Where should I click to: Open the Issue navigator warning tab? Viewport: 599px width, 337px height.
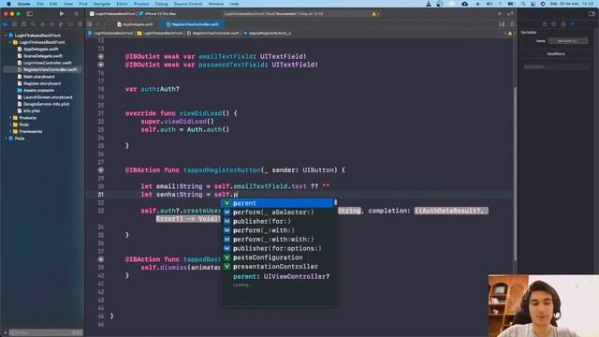pos(42,24)
